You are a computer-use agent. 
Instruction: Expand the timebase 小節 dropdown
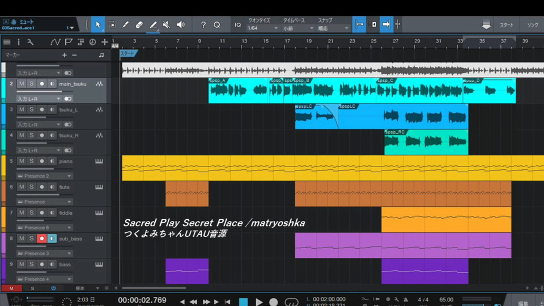tap(298, 28)
